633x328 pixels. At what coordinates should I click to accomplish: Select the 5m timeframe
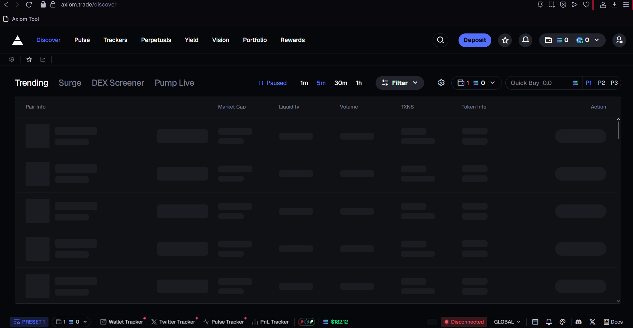point(321,83)
